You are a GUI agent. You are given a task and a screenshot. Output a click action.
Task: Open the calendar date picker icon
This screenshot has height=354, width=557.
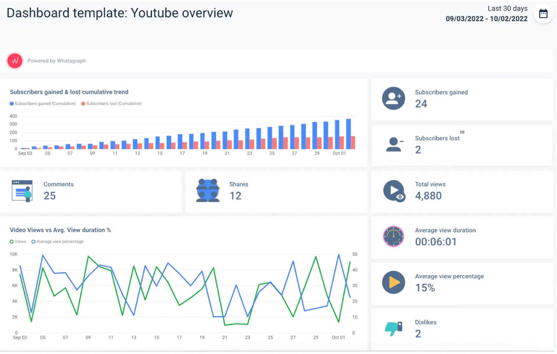point(543,13)
